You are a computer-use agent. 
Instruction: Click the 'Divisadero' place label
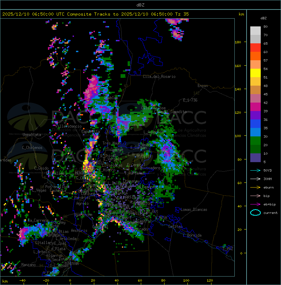click(150, 168)
